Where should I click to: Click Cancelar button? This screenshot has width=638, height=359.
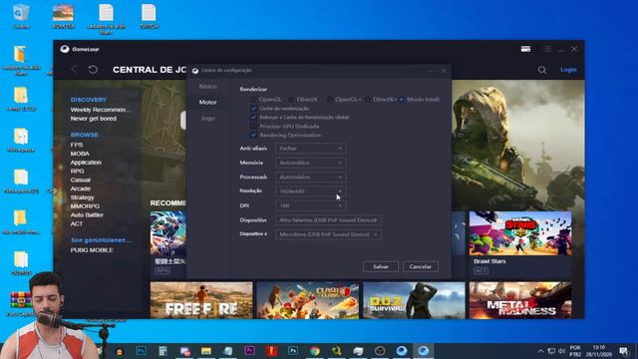421,266
